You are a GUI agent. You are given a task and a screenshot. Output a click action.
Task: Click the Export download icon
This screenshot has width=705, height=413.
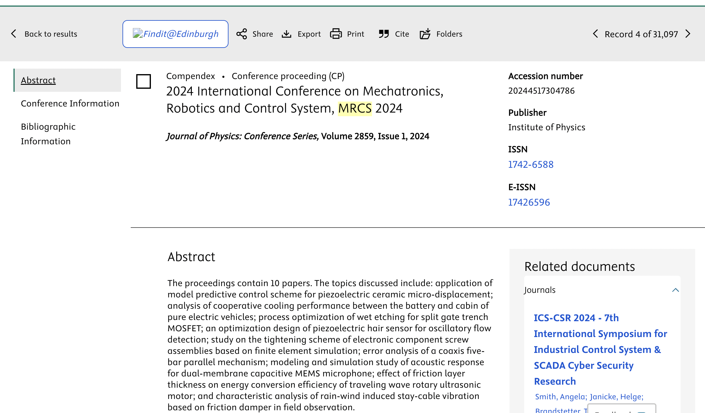pyautogui.click(x=286, y=34)
